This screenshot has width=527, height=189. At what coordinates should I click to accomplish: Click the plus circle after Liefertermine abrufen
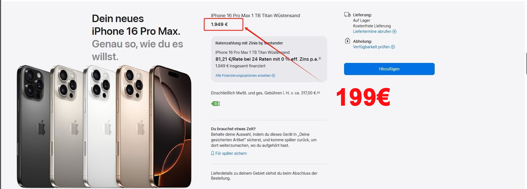[x=394, y=31]
